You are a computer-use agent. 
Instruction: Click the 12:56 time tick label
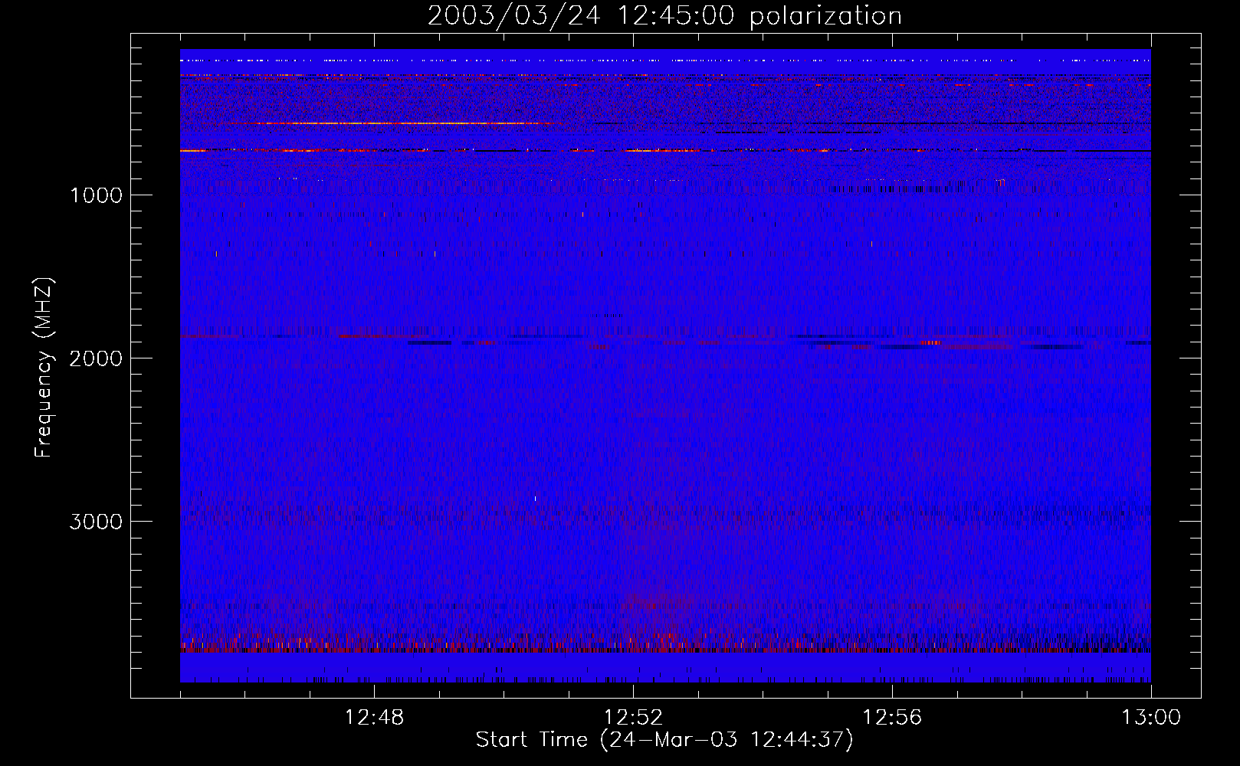[892, 718]
